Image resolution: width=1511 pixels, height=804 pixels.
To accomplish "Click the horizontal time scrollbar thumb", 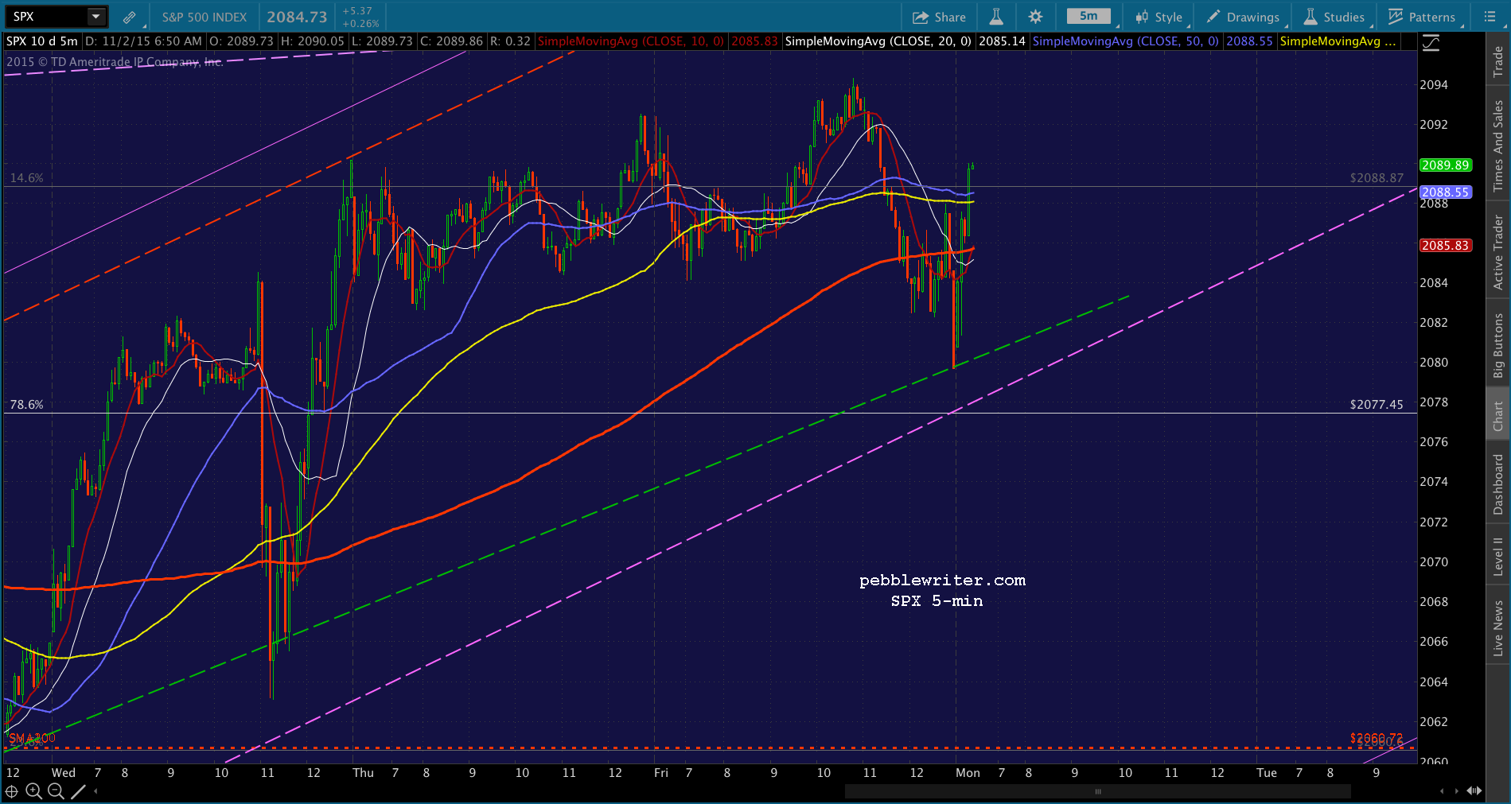I will tap(1098, 791).
